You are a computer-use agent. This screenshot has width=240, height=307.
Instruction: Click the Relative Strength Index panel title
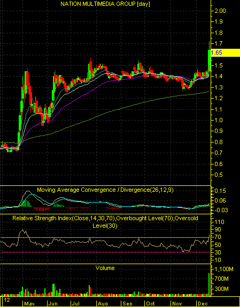(105, 222)
